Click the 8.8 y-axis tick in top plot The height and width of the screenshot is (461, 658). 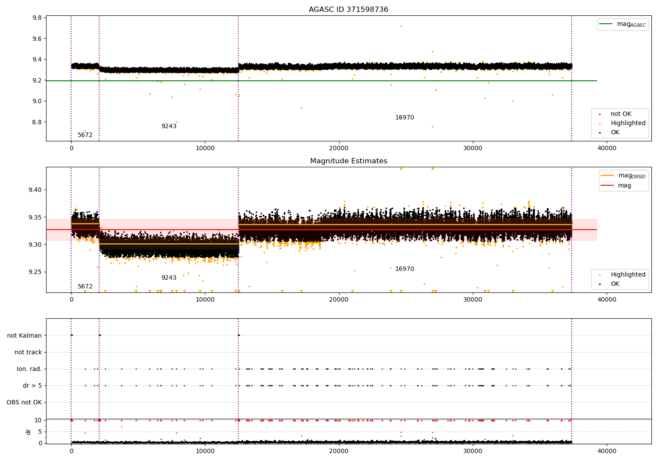[x=37, y=122]
